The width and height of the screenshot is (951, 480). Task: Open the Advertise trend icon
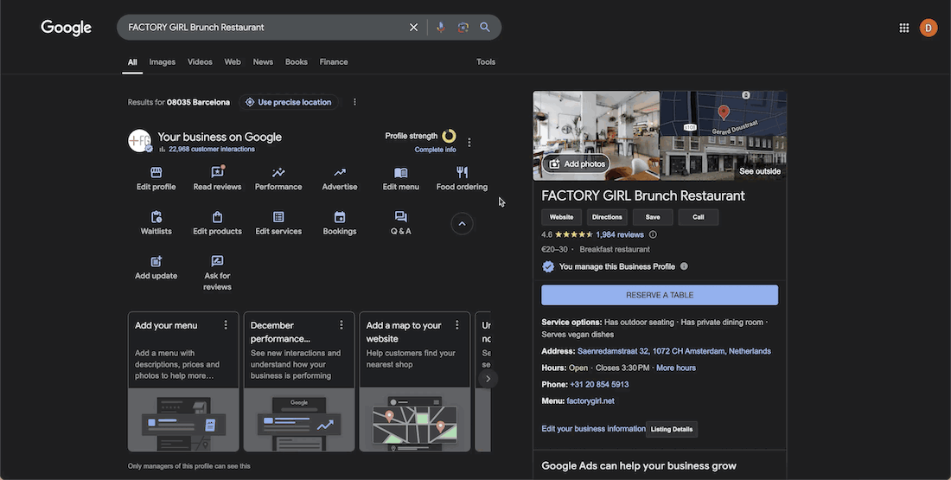click(340, 173)
